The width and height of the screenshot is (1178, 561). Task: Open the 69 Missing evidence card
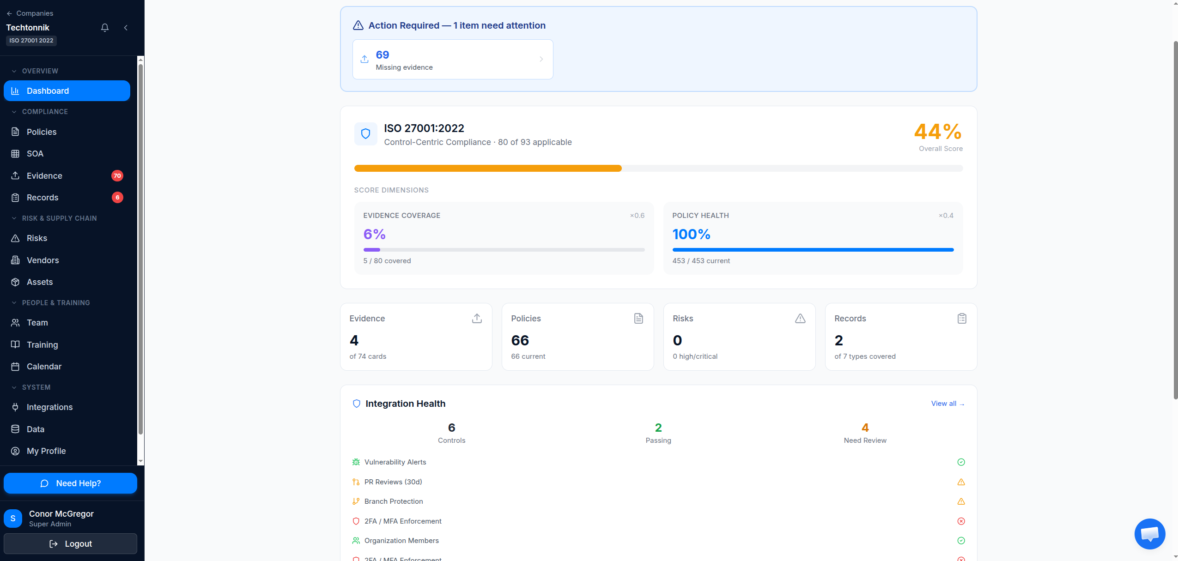point(453,60)
